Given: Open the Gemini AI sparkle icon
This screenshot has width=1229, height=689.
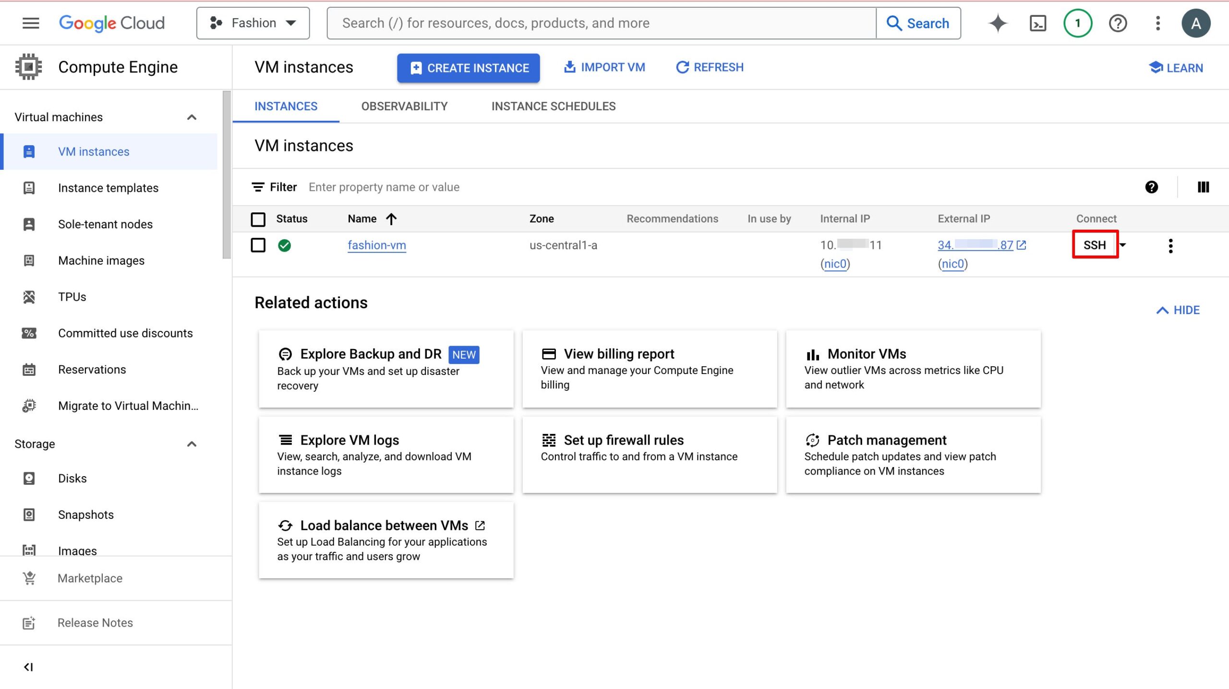Looking at the screenshot, I should (x=998, y=23).
